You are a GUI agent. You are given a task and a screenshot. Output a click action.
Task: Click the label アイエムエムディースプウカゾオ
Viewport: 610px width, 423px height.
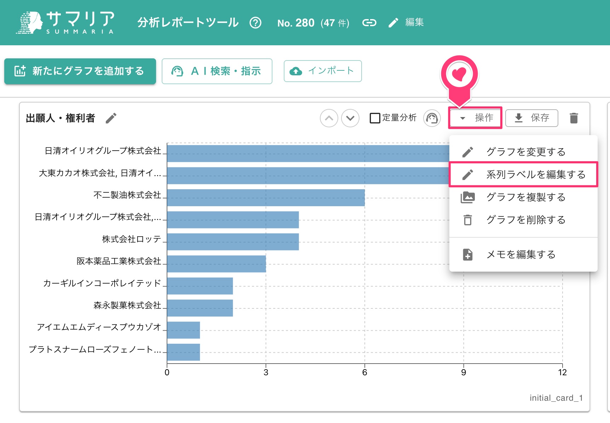point(99,327)
